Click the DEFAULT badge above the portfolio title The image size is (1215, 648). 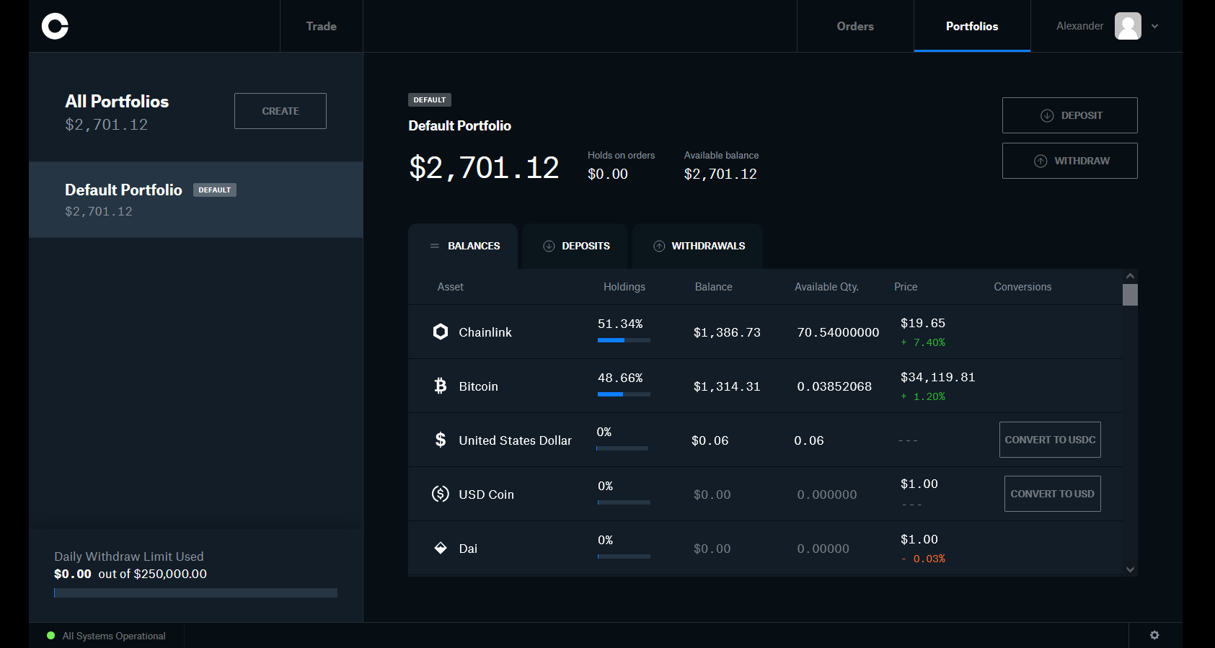point(430,100)
